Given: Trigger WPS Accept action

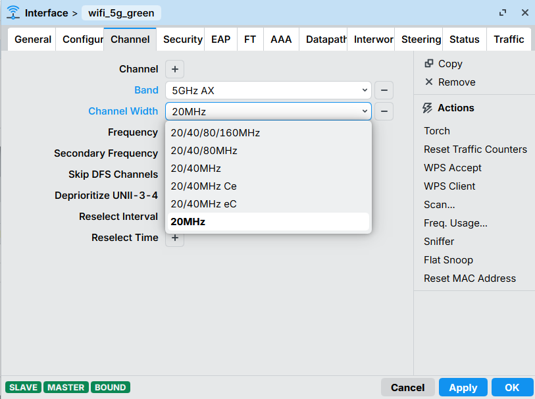Looking at the screenshot, I should (453, 168).
